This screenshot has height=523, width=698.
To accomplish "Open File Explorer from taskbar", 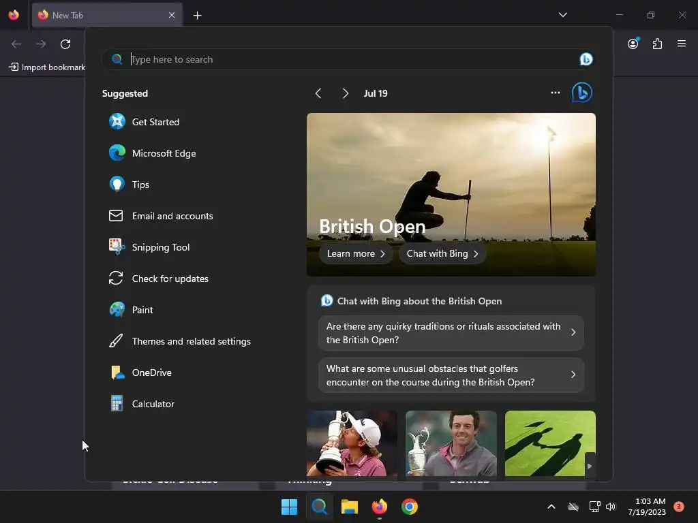I will click(350, 507).
